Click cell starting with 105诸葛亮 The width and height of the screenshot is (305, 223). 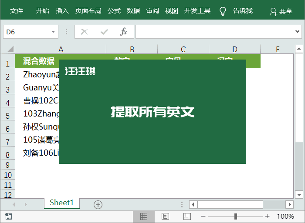(37, 140)
